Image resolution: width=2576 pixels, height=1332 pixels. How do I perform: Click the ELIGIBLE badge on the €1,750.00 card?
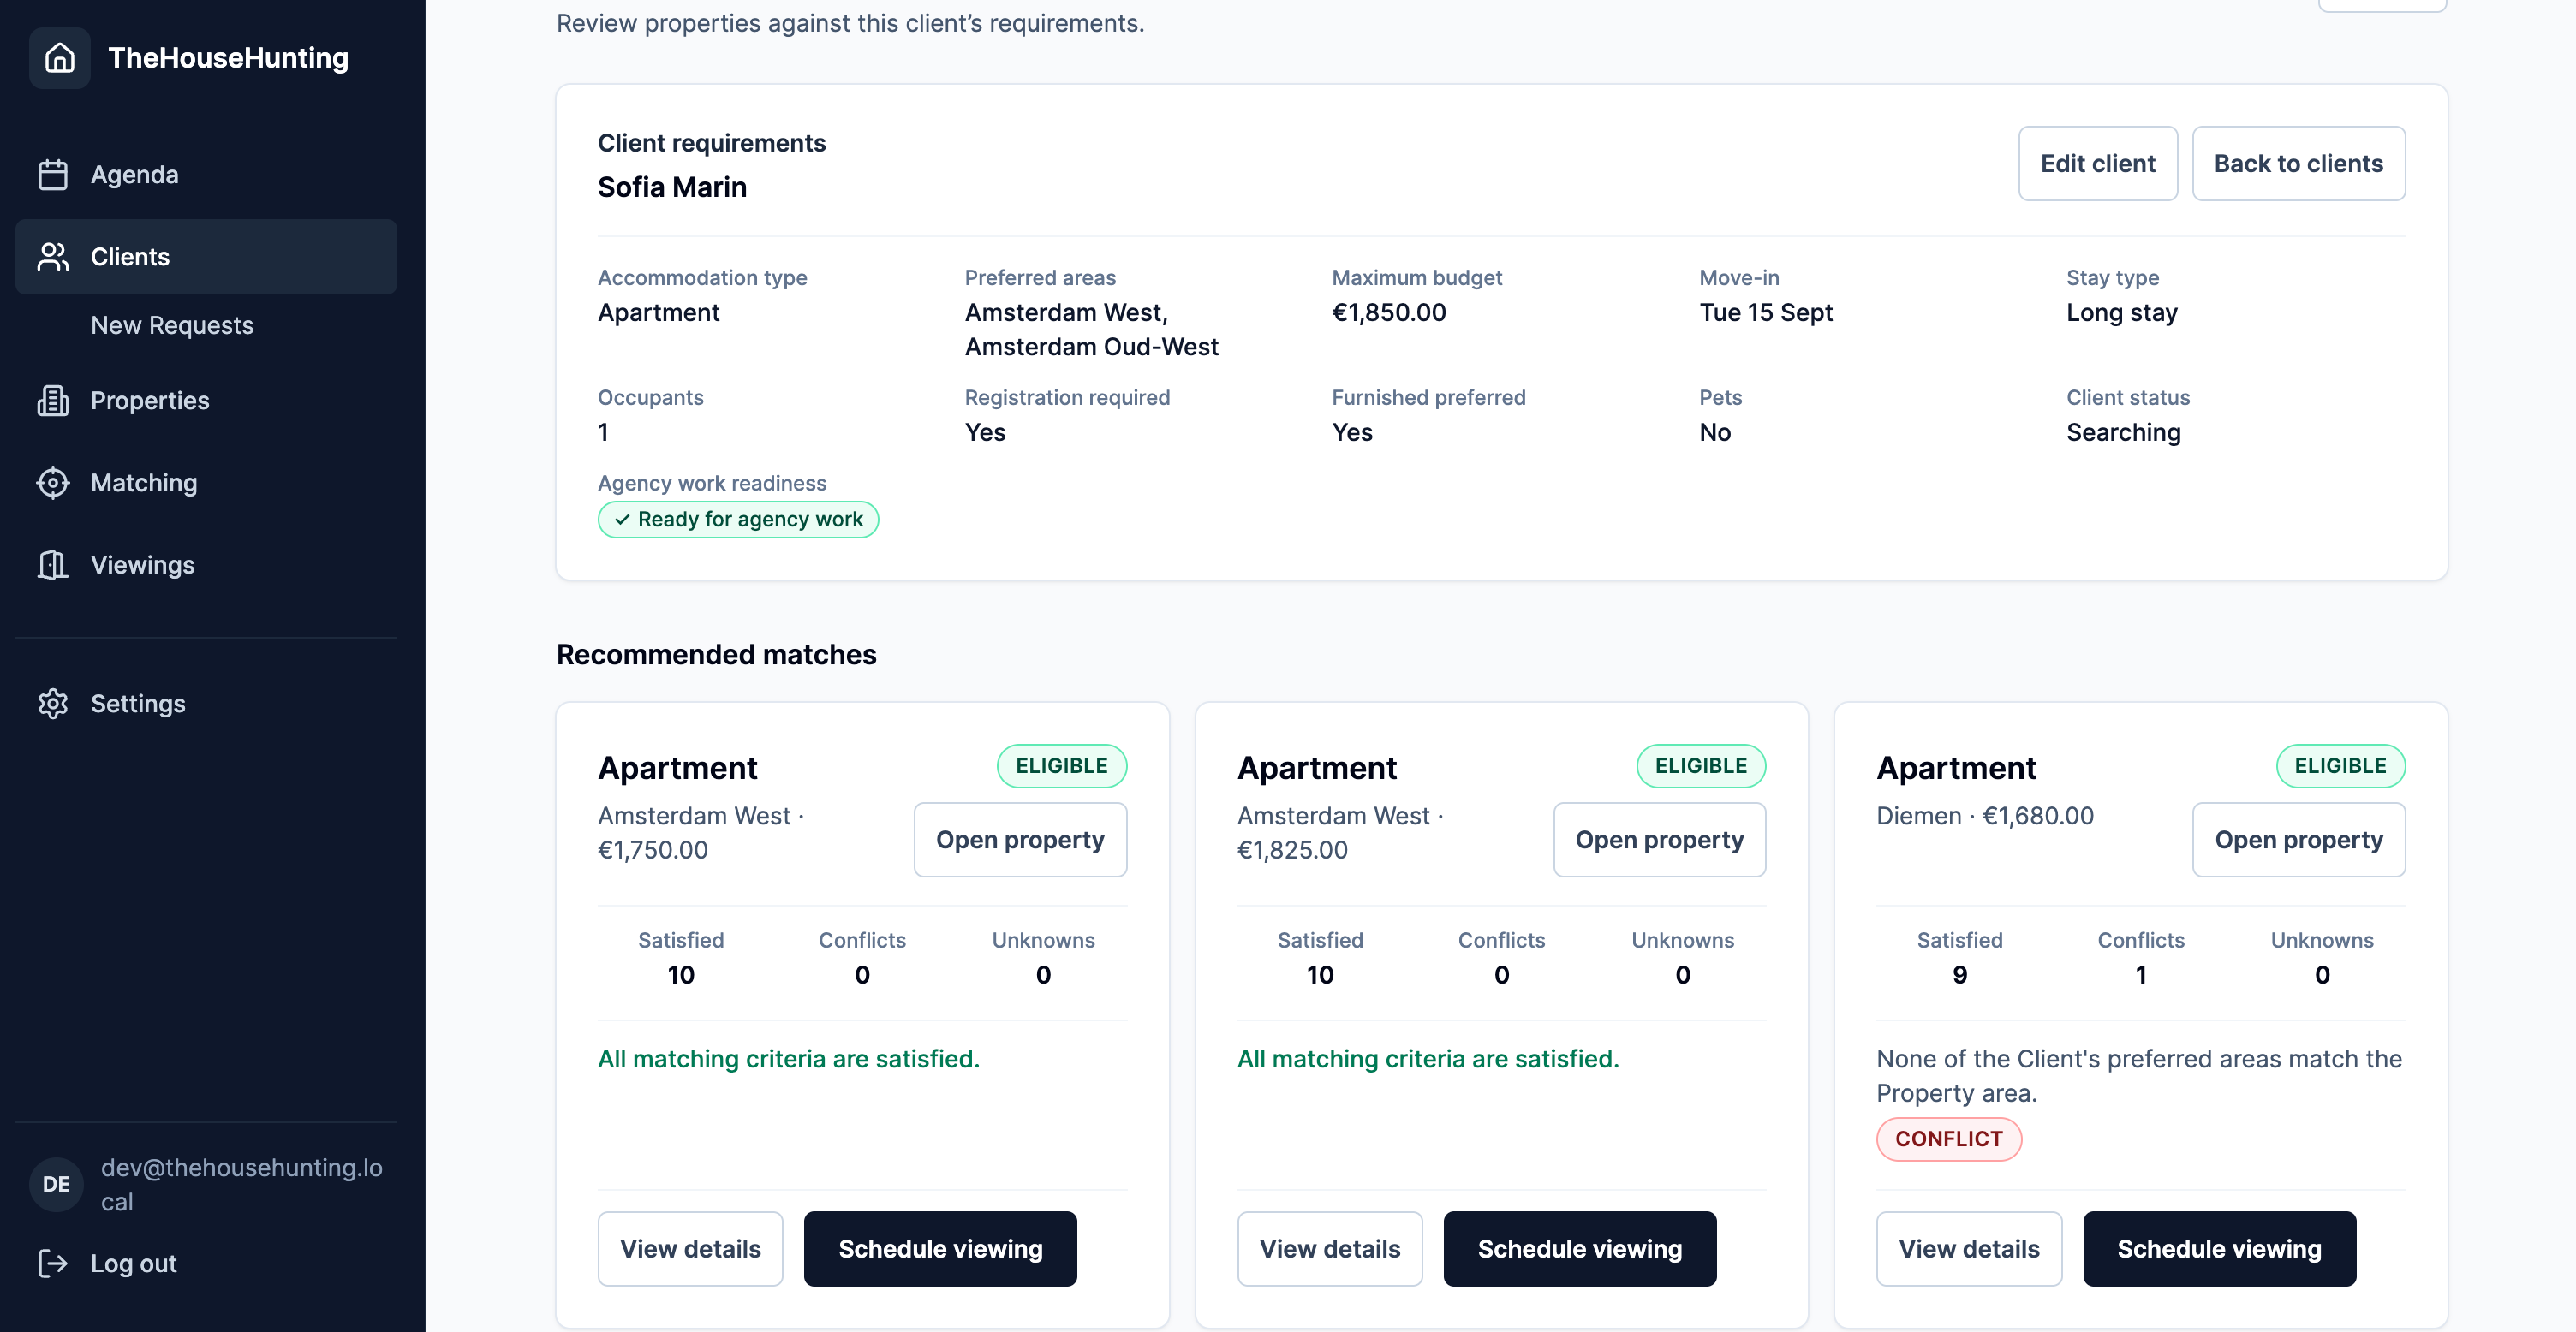(x=1061, y=765)
